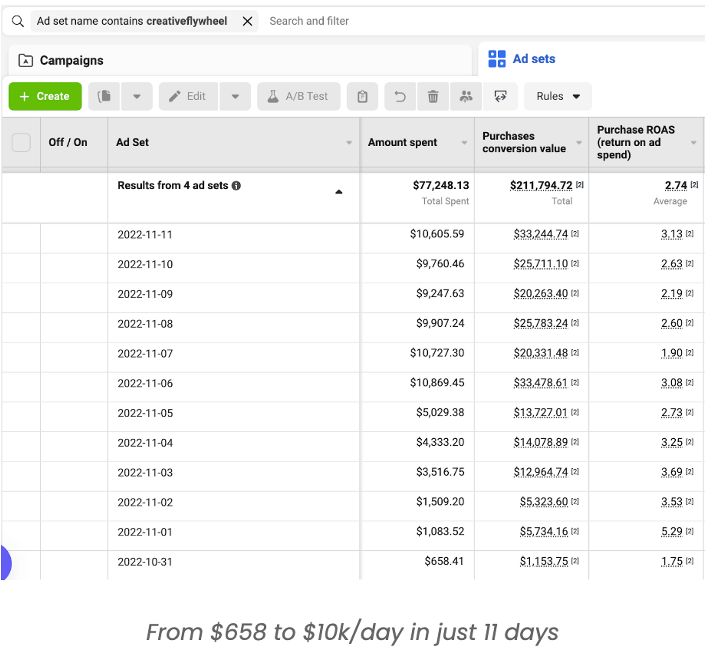Screen dimensions: 707x655
Task: Click the undo arrow icon
Action: click(400, 97)
